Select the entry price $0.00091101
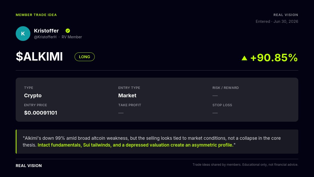 [41, 113]
